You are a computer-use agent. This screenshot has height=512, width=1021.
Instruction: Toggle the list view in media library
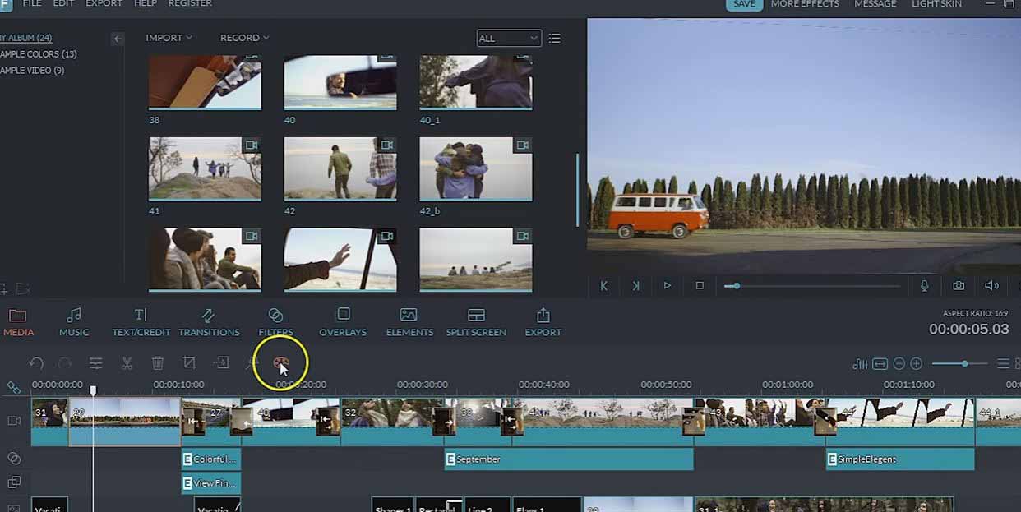click(555, 38)
